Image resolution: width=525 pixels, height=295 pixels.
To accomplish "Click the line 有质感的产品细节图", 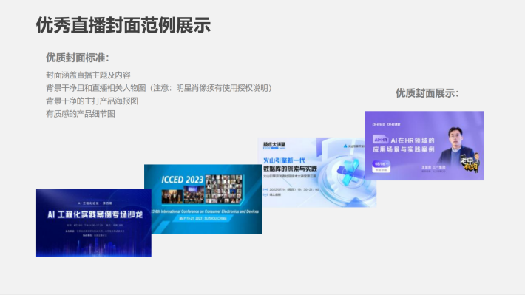I will [81, 114].
